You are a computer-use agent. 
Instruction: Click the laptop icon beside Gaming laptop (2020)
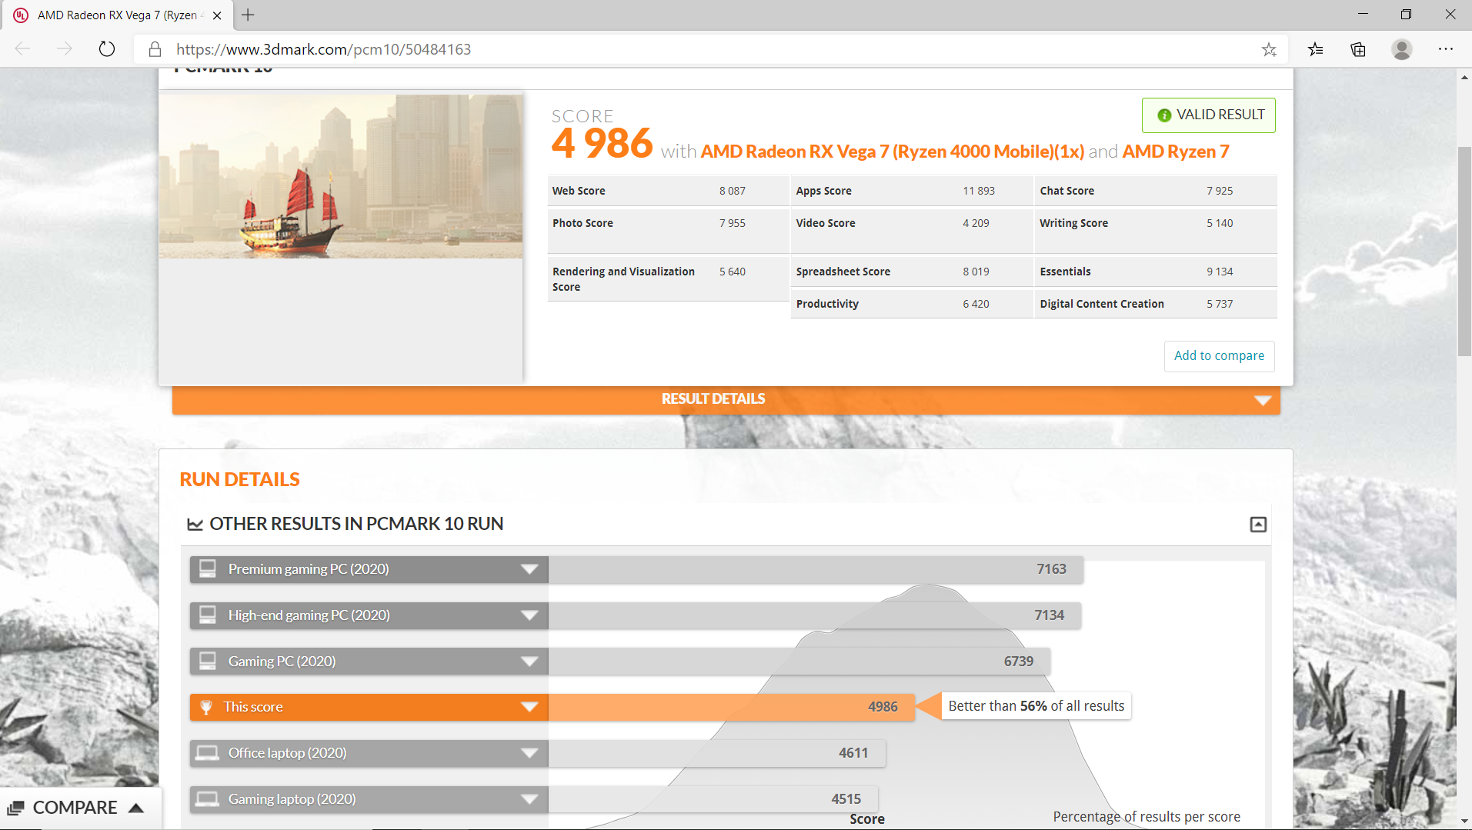pyautogui.click(x=206, y=798)
